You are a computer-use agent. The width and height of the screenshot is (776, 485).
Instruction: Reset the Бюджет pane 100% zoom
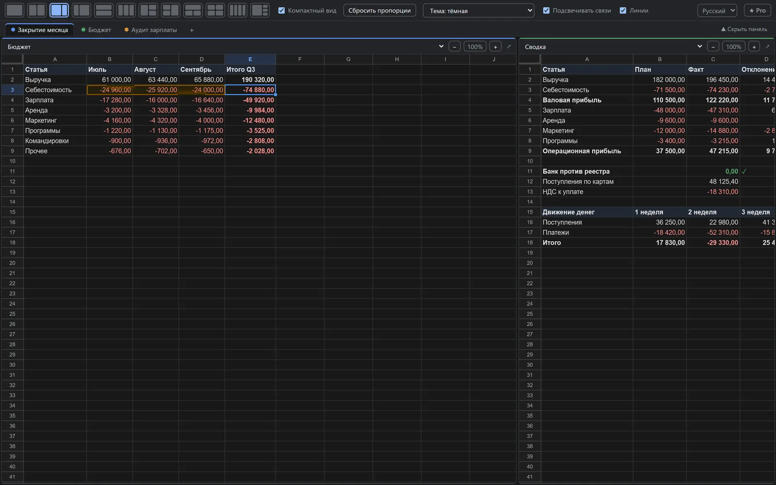pyautogui.click(x=475, y=47)
